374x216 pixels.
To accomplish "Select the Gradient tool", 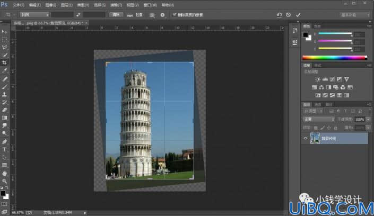I will tap(4, 118).
